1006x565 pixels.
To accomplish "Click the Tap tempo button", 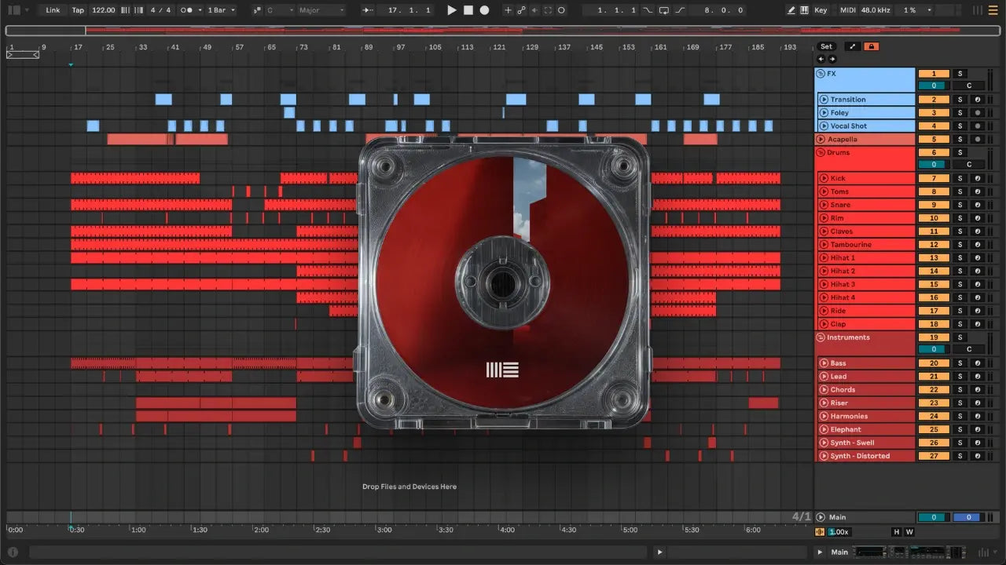I will [78, 10].
